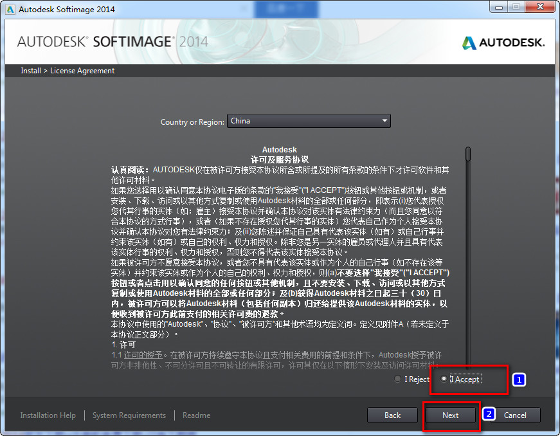This screenshot has width=560, height=436.
Task: Click the '认真阅读:' bold text
Action: [x=130, y=170]
